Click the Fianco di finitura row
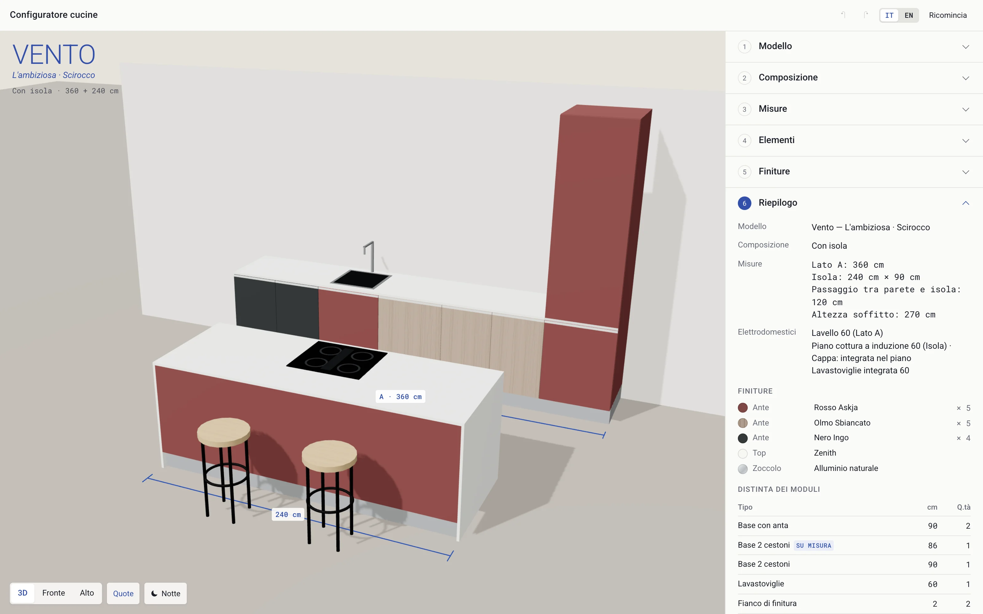The image size is (983, 614). coord(854,604)
